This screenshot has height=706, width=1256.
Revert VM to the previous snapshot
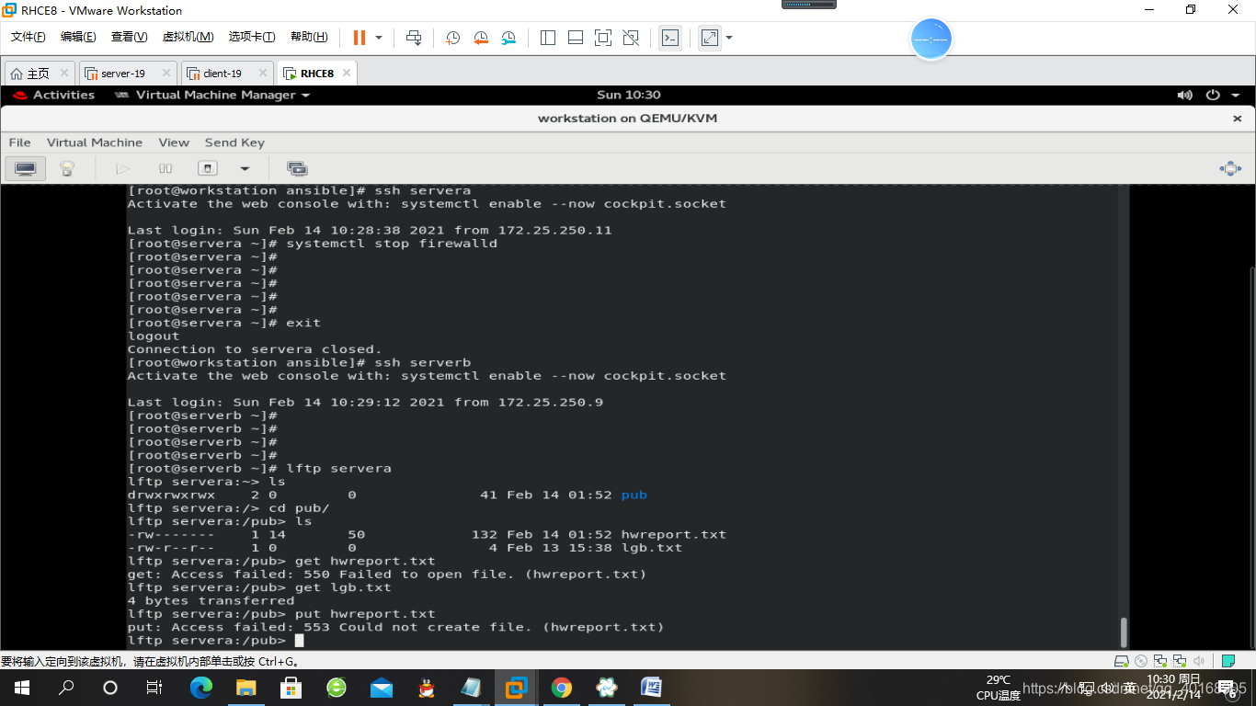coord(481,38)
